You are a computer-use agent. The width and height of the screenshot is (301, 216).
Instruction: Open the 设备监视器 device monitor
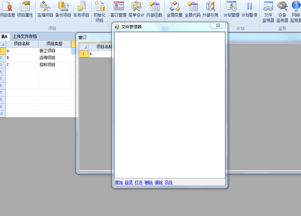coord(282,12)
